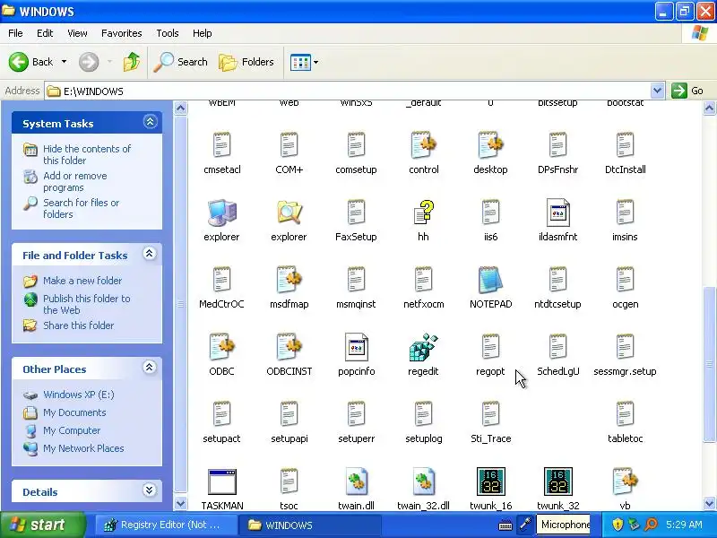Viewport: 717px width, 538px height.
Task: Click task pane scrollbar up arrow
Action: (x=181, y=108)
